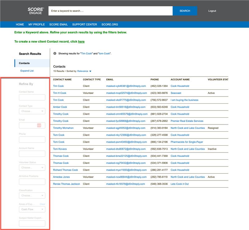Click the EMAIL column header
Screen dimensions: 249x230
pos(110,79)
